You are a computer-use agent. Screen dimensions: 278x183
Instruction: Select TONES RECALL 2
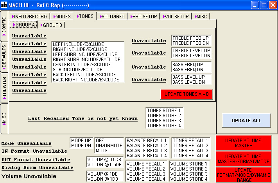190,146
